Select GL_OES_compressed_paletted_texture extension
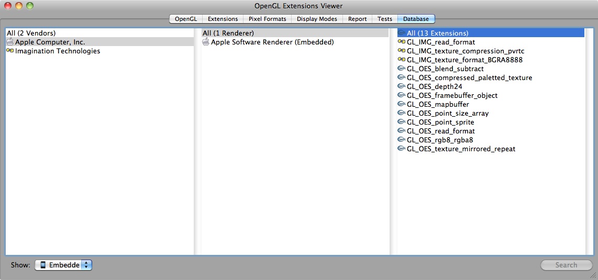 [x=491, y=77]
